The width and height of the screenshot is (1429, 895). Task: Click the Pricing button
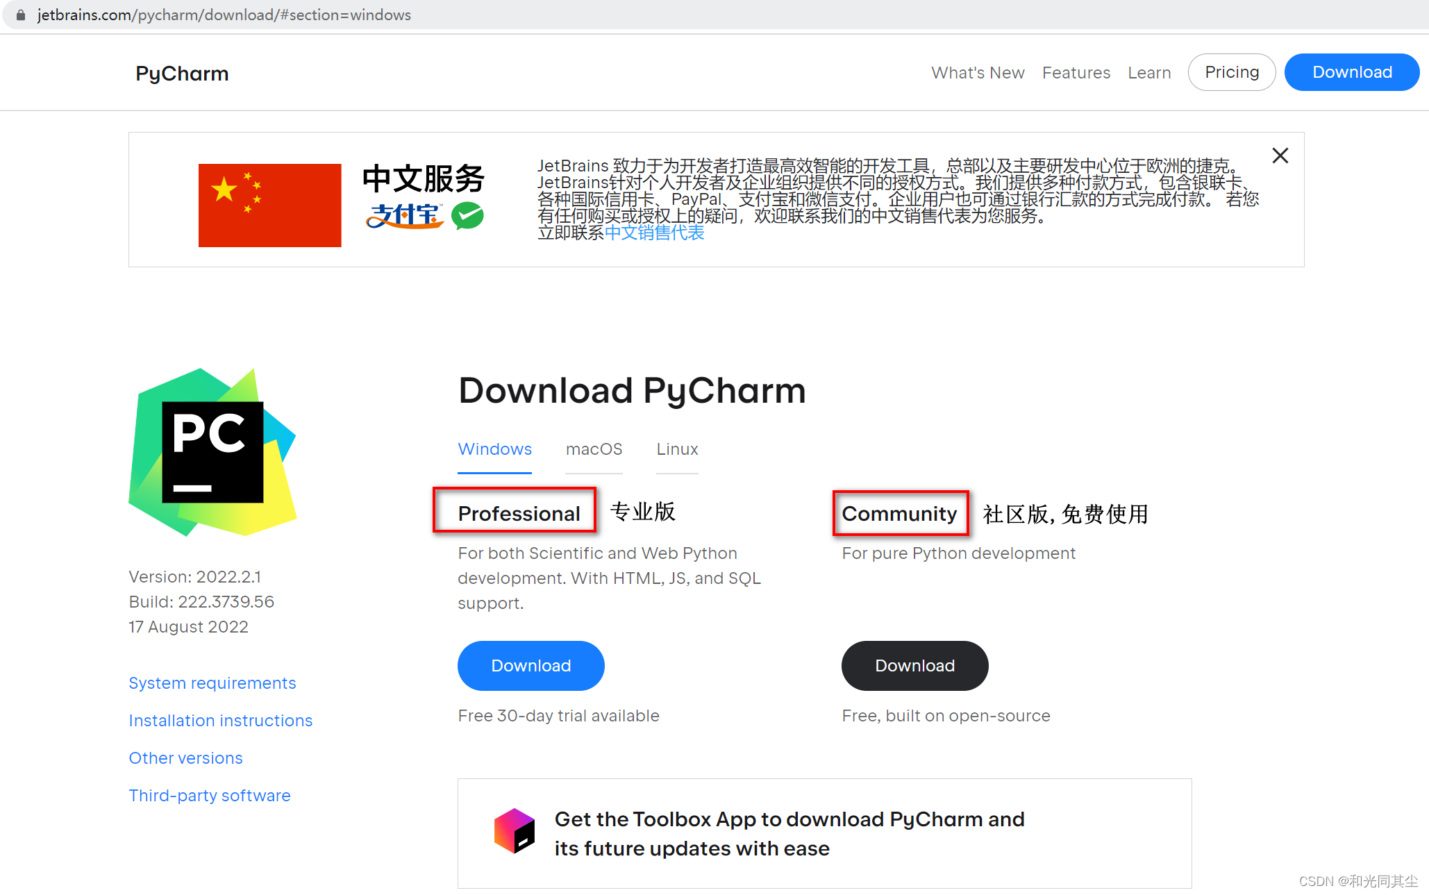pos(1232,72)
